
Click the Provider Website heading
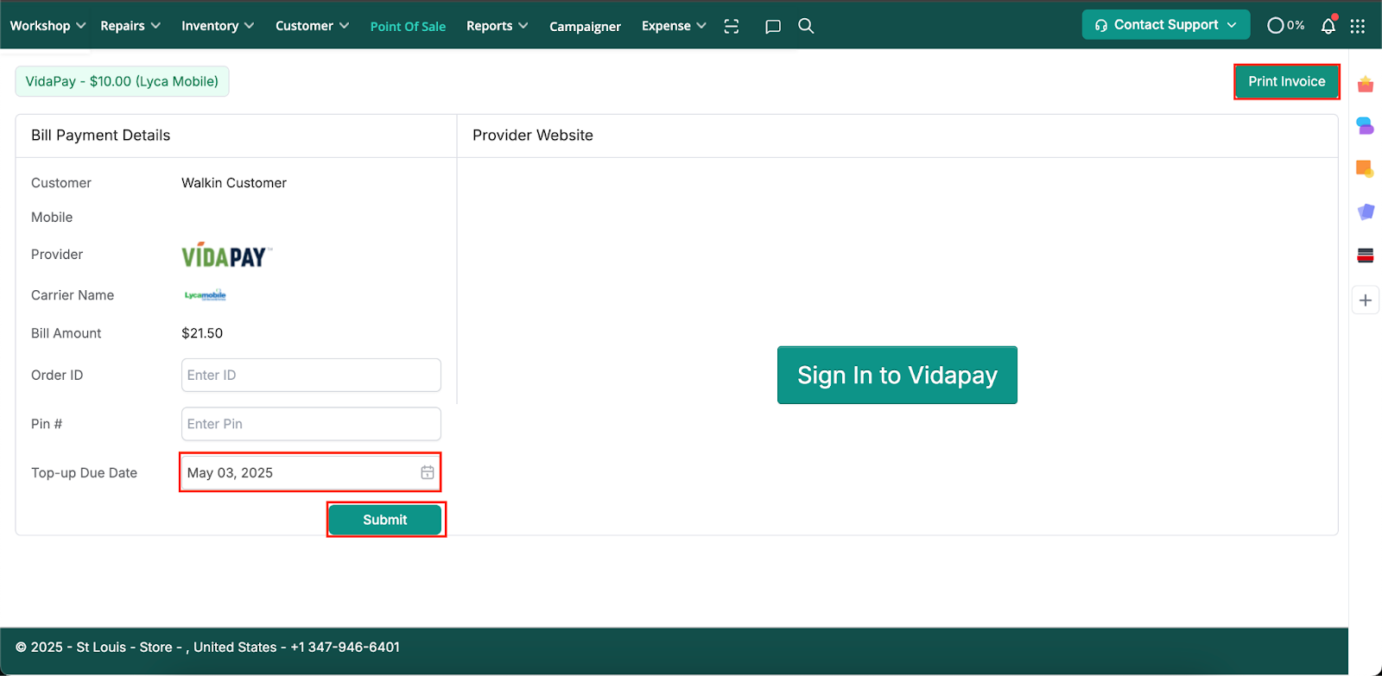point(533,136)
